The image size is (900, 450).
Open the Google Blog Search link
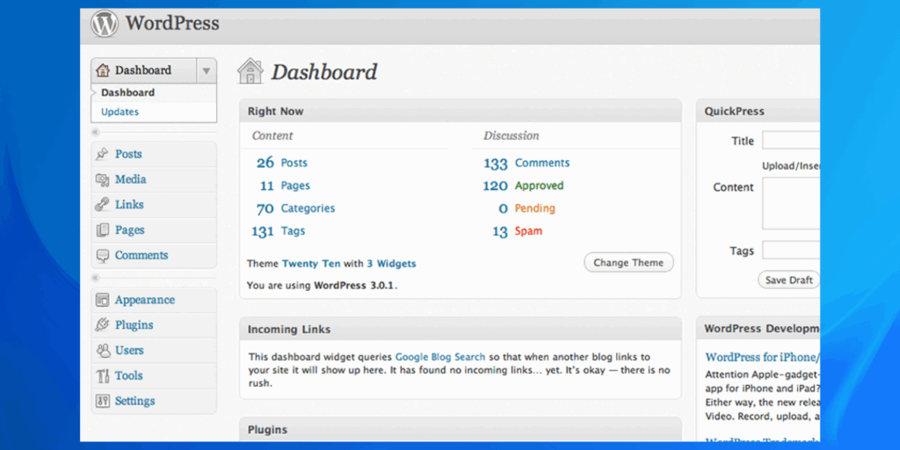coord(439,357)
